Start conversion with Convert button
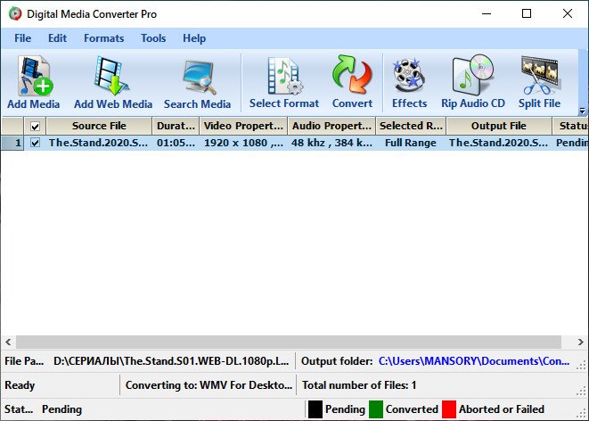This screenshot has width=589, height=421. click(x=352, y=82)
